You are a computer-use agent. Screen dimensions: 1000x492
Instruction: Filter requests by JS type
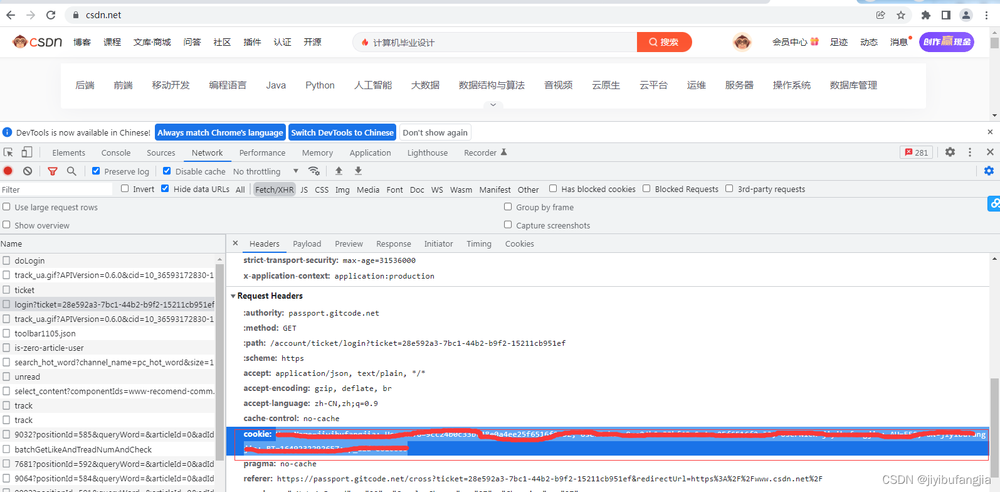click(304, 190)
